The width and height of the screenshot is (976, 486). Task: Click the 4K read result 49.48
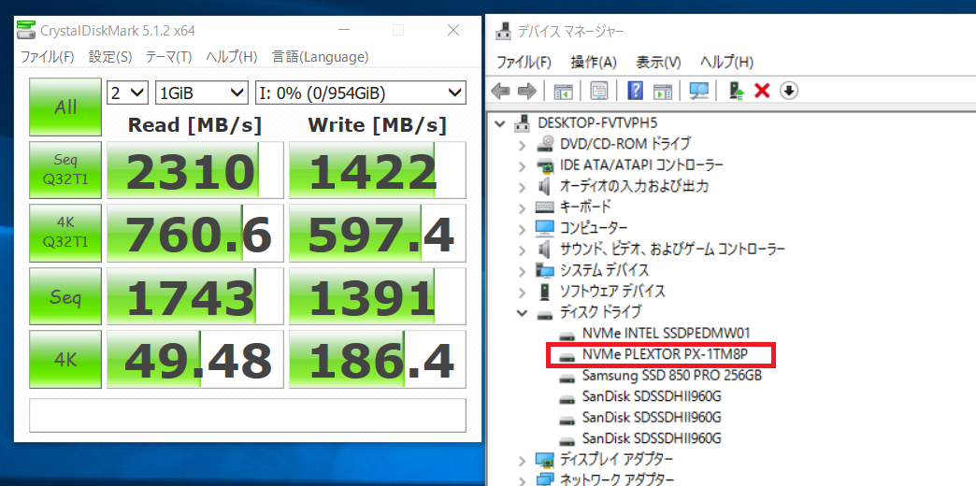(194, 360)
